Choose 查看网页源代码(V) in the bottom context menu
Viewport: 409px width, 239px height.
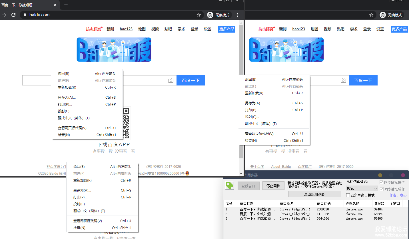pos(102,221)
